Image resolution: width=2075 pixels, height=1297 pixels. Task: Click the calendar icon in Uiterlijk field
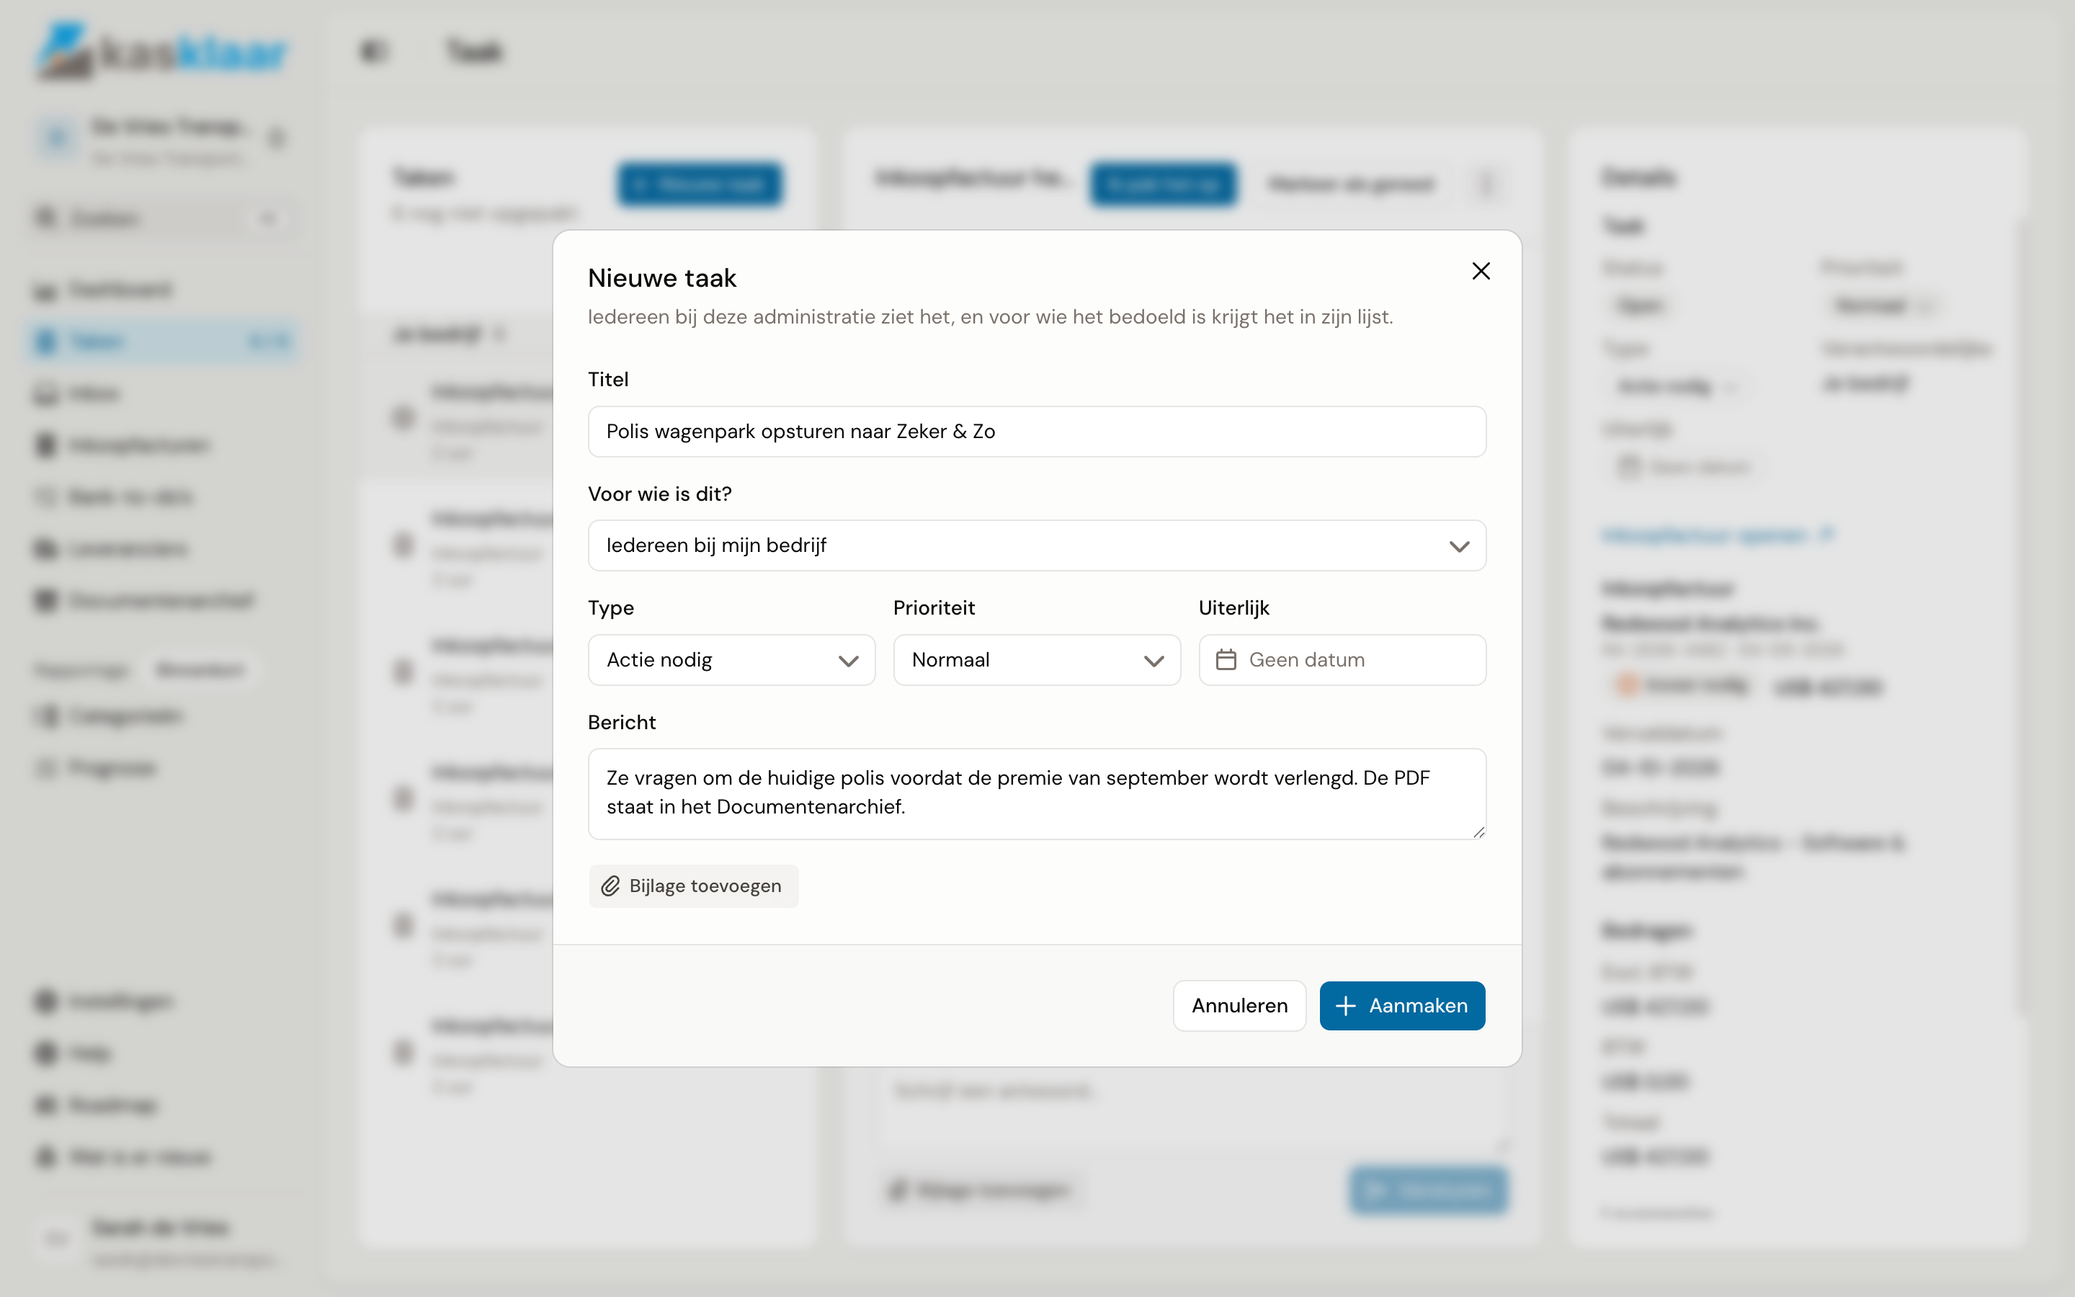coord(1226,659)
